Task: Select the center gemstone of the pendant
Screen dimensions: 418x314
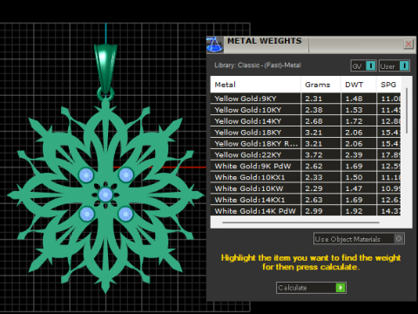Action: point(105,195)
